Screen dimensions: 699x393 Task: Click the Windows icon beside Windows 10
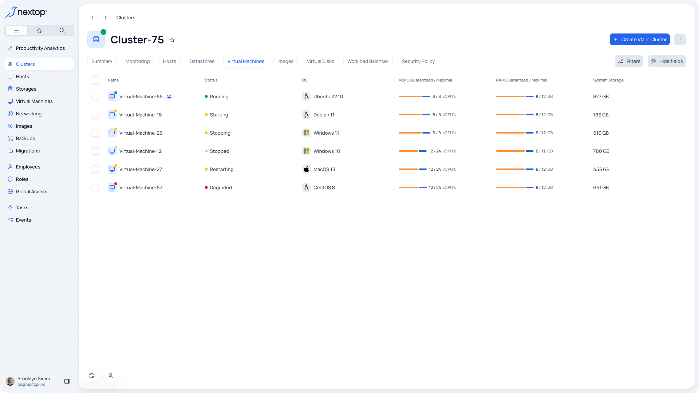[x=306, y=151]
